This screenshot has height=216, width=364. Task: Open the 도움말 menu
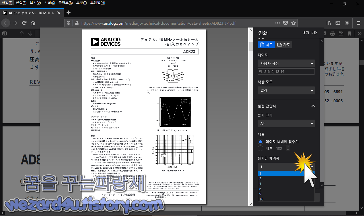(98, 3)
